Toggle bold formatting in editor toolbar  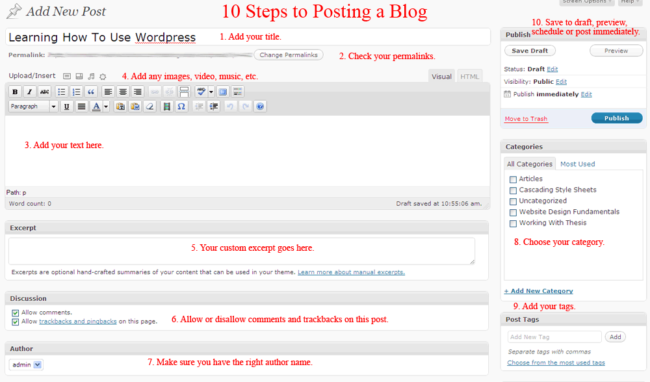pyautogui.click(x=15, y=92)
